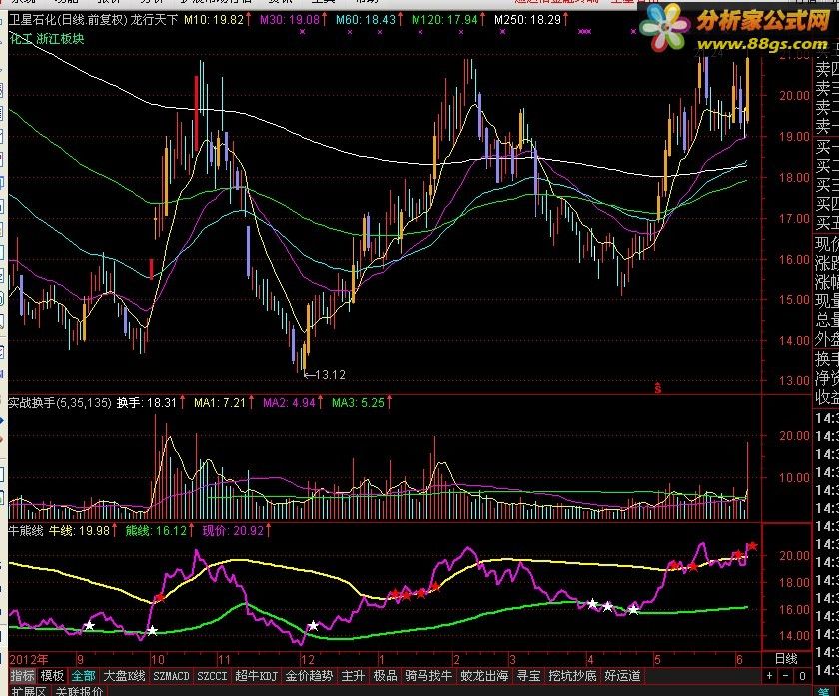
Task: Click the M250: 18.29 moving average label
Action: coord(527,20)
